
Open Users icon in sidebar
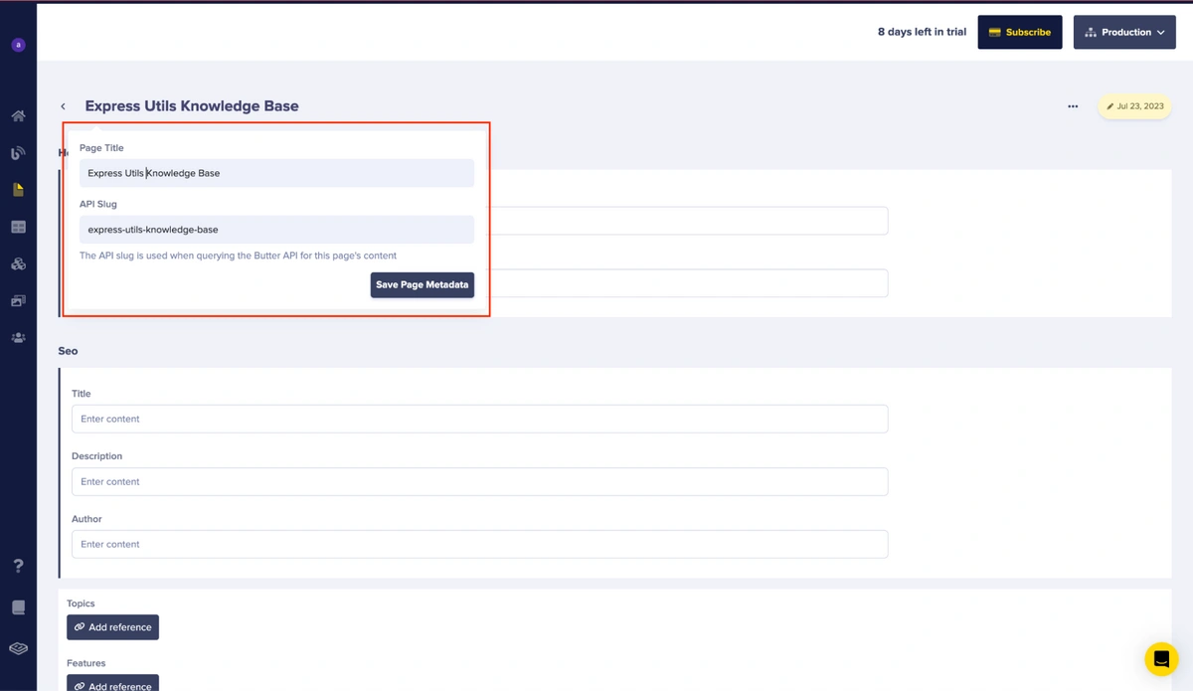(x=18, y=338)
